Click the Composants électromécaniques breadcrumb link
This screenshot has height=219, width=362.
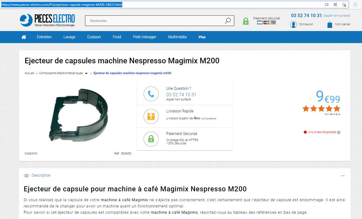pyautogui.click(x=61, y=73)
